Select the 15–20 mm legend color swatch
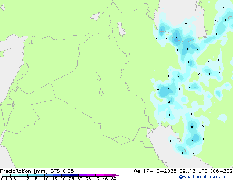233x180 pixels. [57, 175]
